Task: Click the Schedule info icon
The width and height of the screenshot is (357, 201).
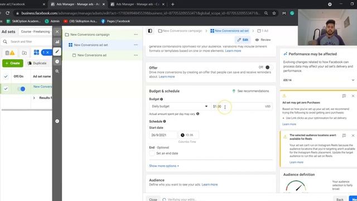Action: click(x=165, y=122)
